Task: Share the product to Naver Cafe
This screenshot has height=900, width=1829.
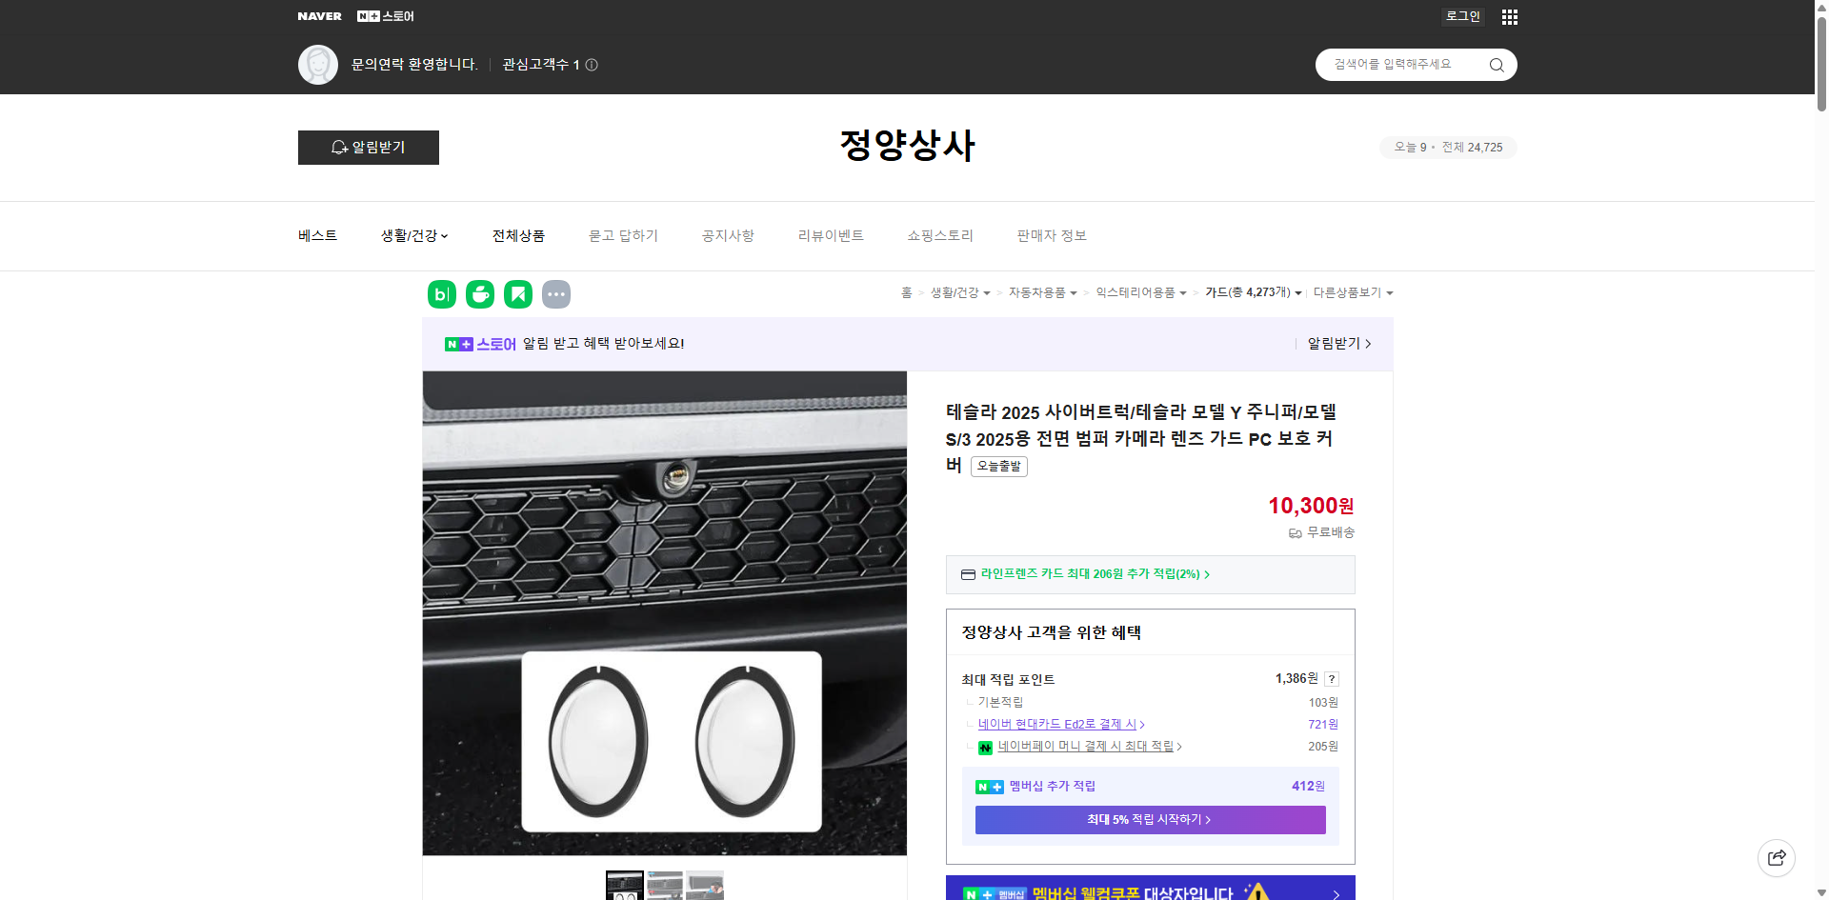Action: (479, 294)
